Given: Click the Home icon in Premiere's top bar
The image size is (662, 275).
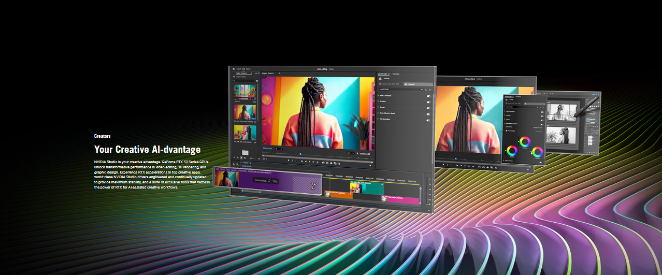Looking at the screenshot, I should pos(234,69).
